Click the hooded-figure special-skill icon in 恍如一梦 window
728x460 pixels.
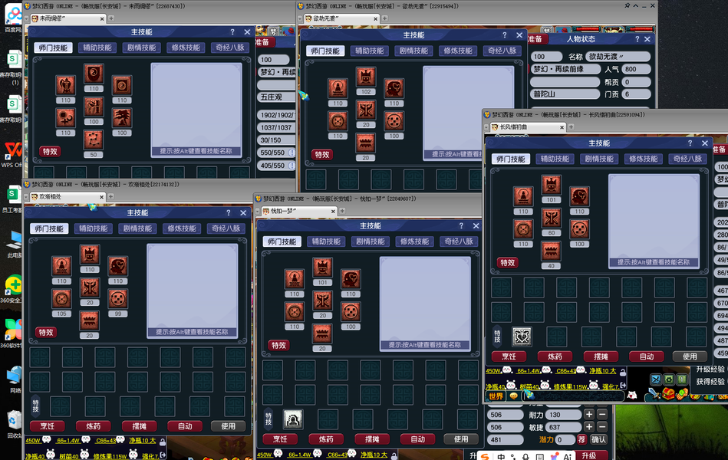click(293, 419)
